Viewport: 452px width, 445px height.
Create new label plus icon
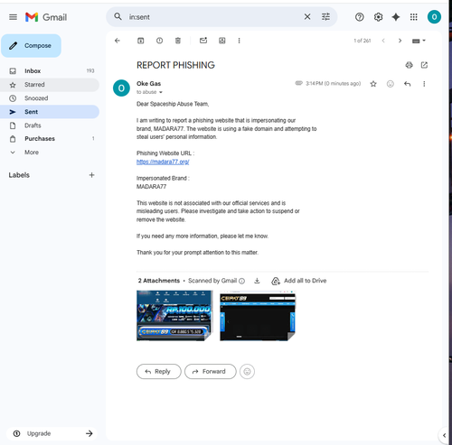[91, 175]
